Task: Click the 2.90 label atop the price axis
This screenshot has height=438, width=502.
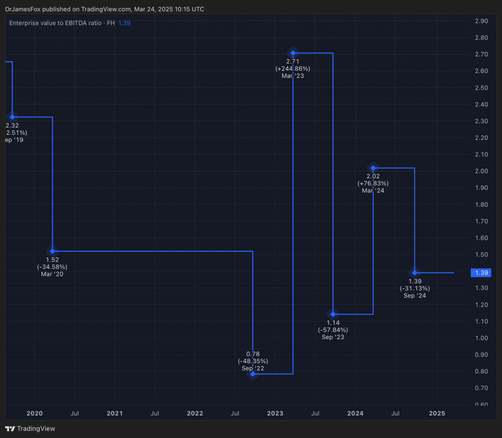Action: point(481,21)
